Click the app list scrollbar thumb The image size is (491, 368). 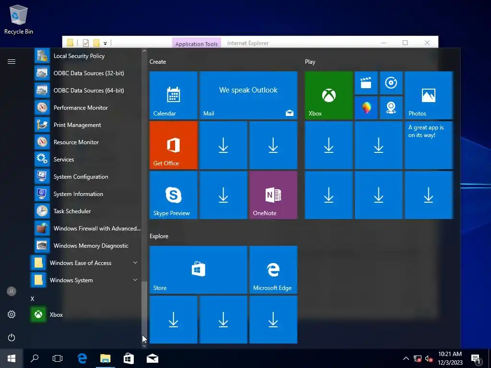(x=144, y=311)
